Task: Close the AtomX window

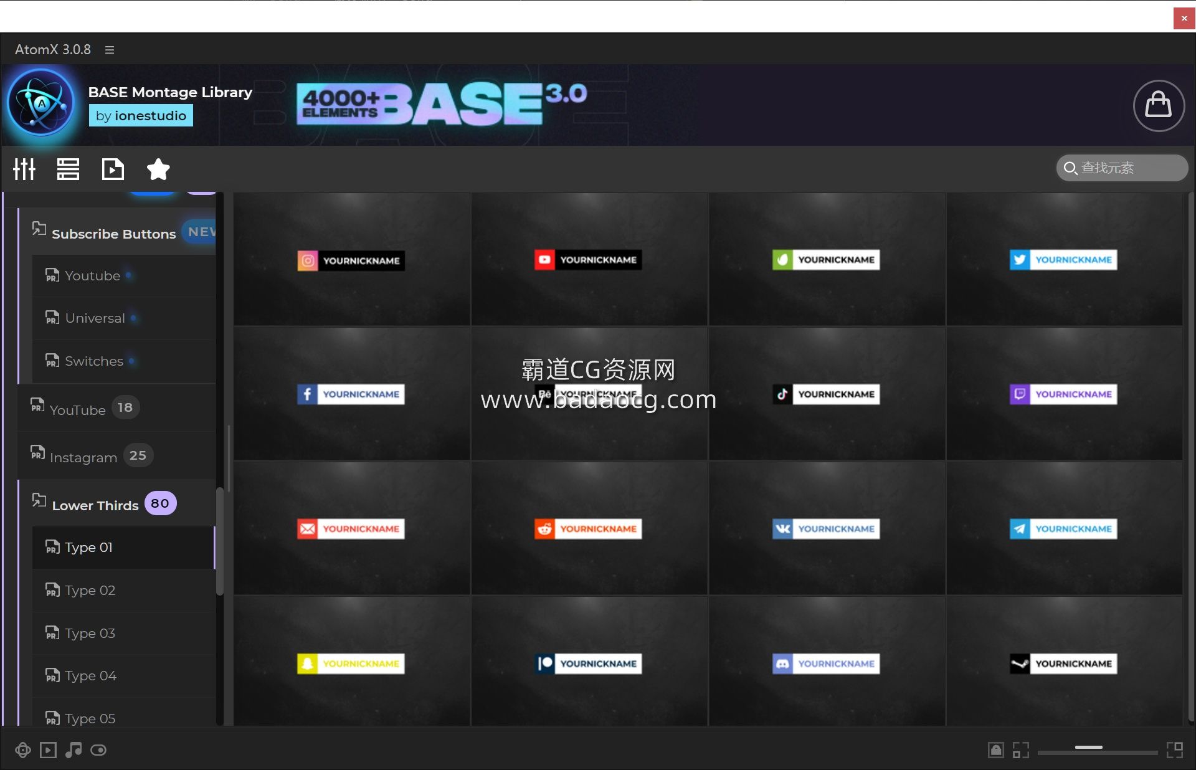Action: coord(1184,18)
